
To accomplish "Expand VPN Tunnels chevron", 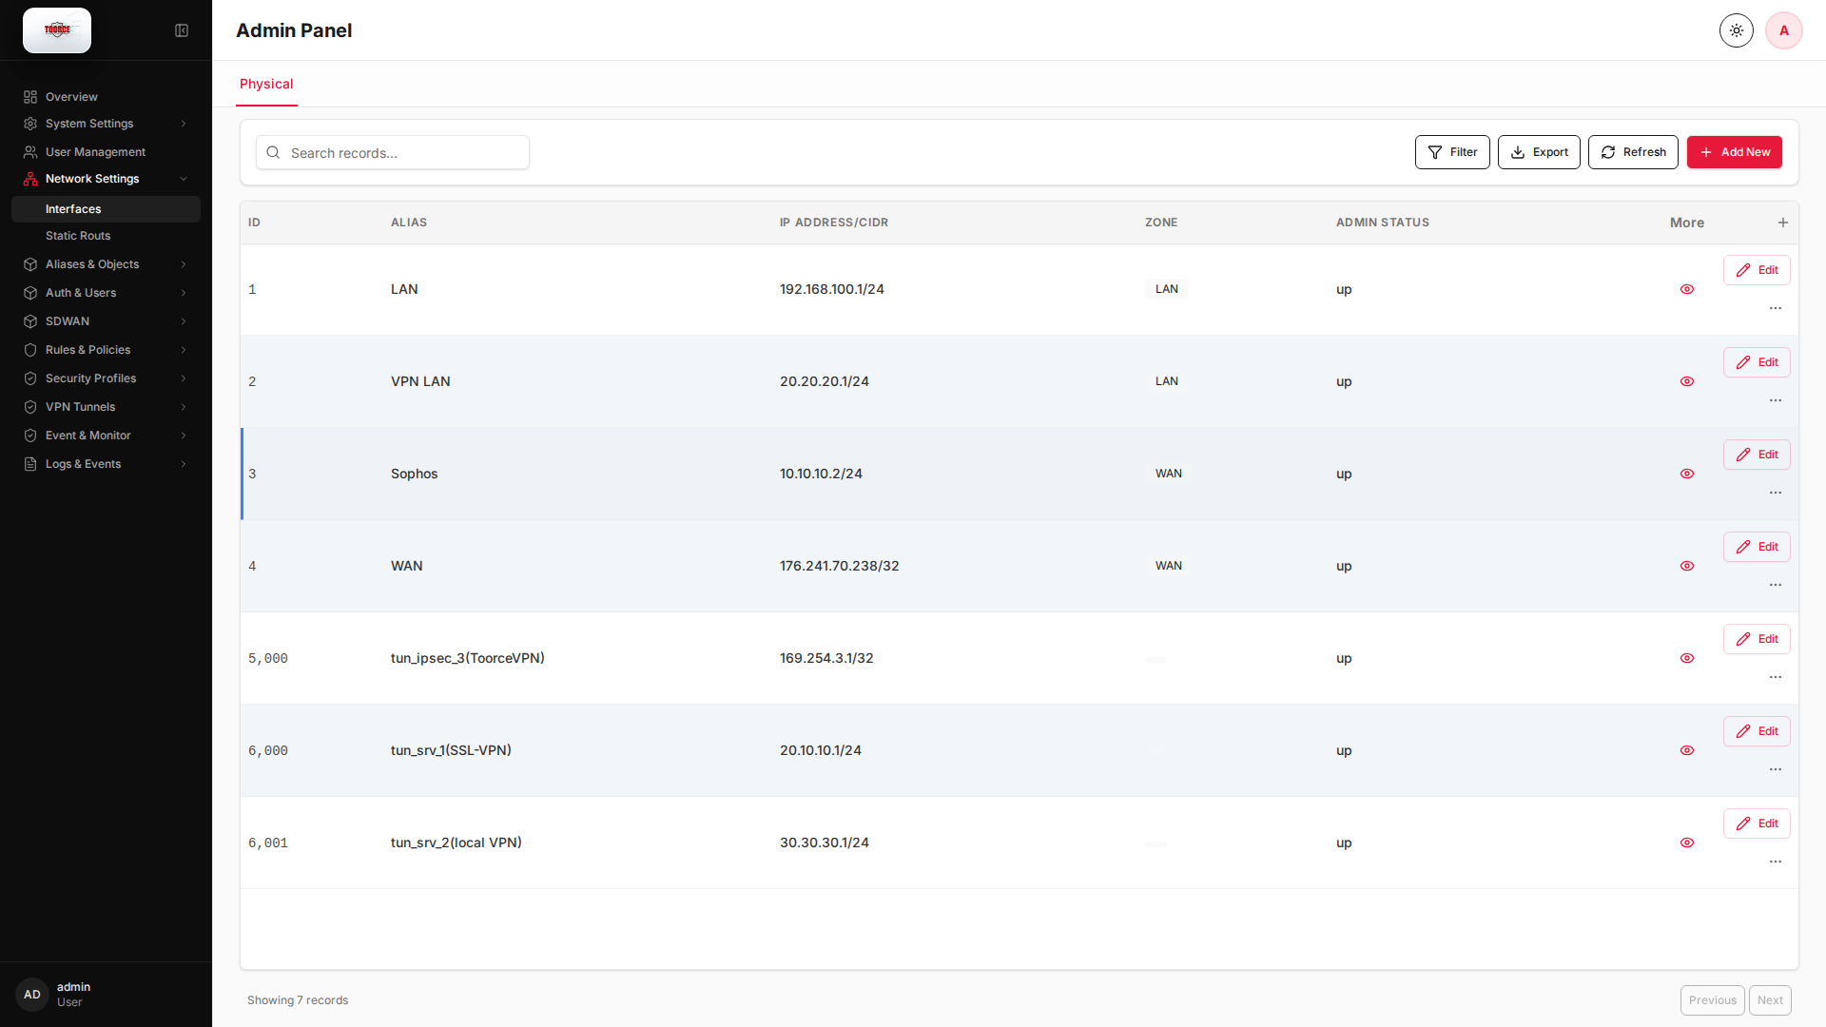I will [184, 407].
